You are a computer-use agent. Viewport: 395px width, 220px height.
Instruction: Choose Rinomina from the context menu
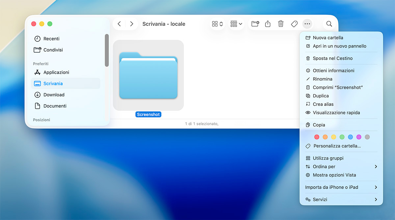[323, 79]
